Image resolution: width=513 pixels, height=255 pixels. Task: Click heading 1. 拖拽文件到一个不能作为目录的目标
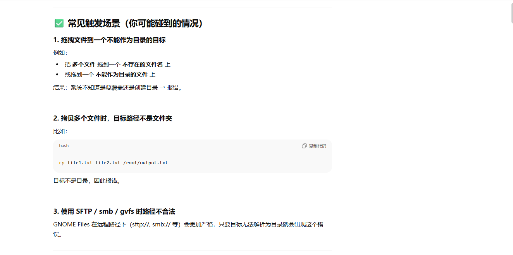(x=110, y=40)
